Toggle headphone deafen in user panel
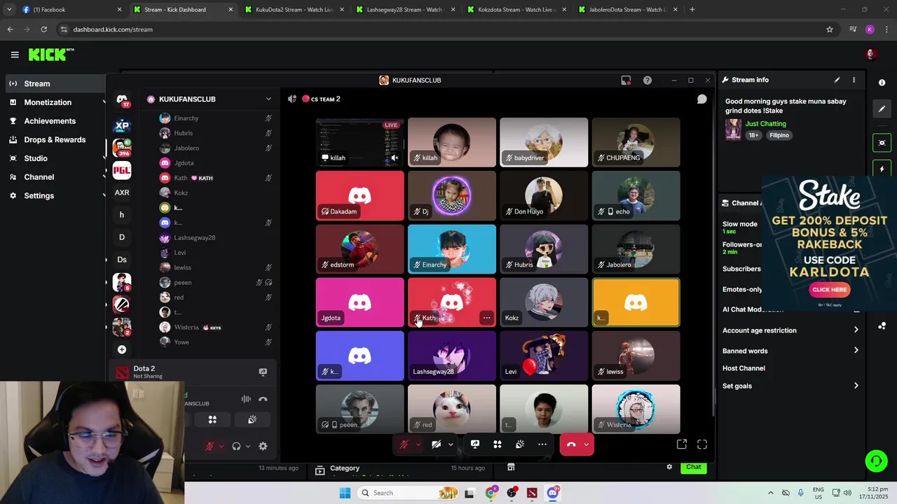 [x=236, y=446]
